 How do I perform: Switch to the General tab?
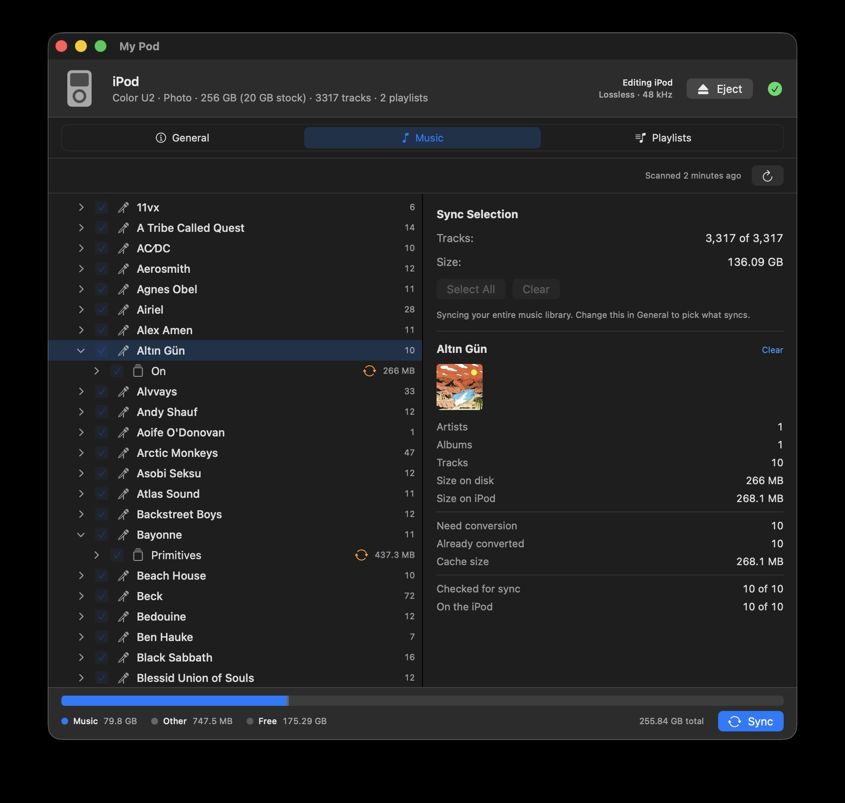tap(183, 138)
